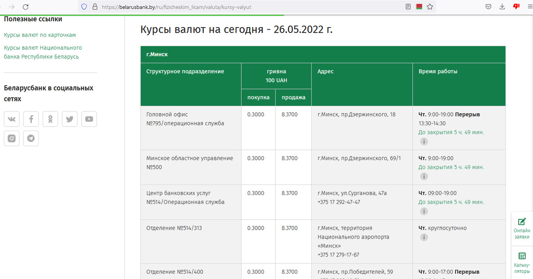533x279 pixels.
Task: Click sell rate 8.3700 for Отделение №514/313
Action: (290, 228)
